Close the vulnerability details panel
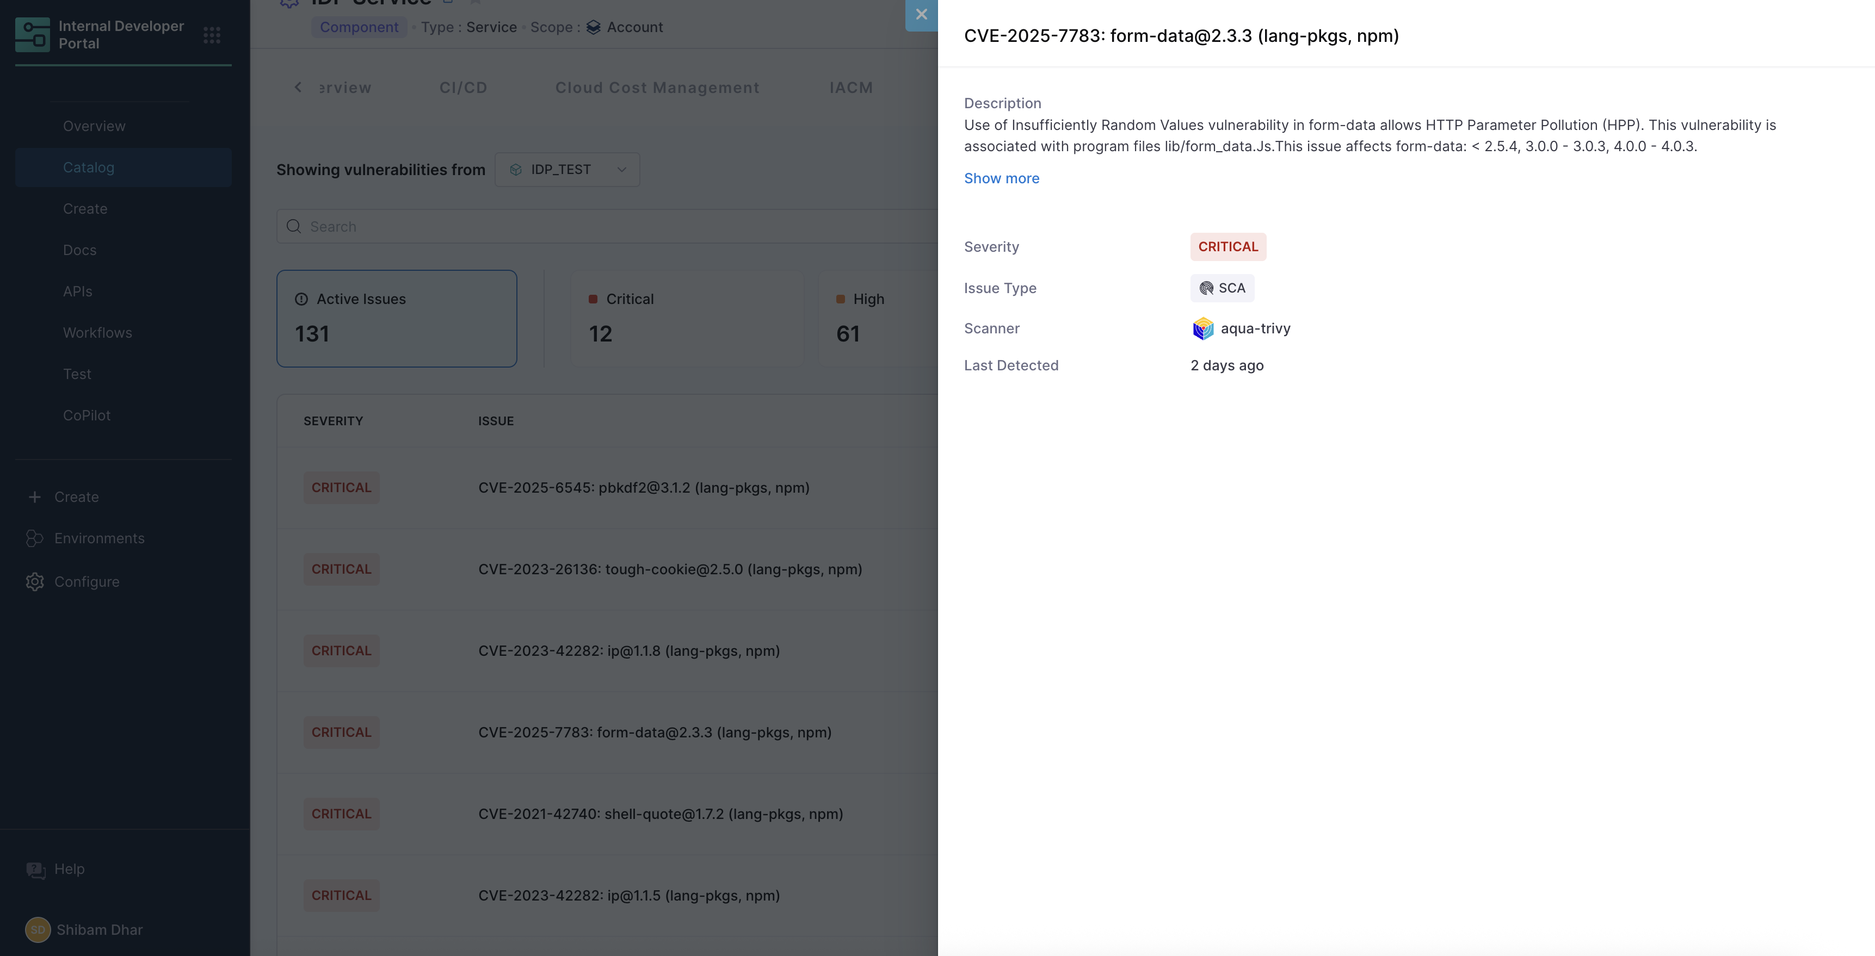This screenshot has width=1875, height=956. click(921, 15)
